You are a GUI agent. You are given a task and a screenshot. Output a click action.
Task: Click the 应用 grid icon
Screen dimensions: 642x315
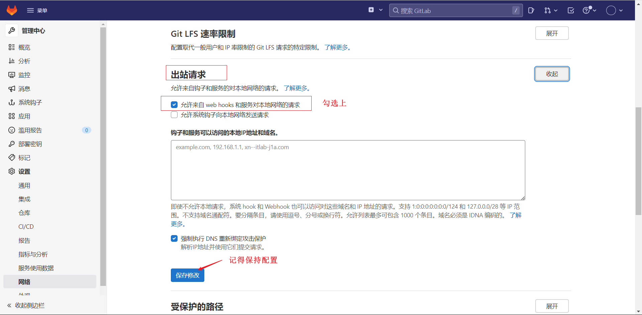coord(12,116)
